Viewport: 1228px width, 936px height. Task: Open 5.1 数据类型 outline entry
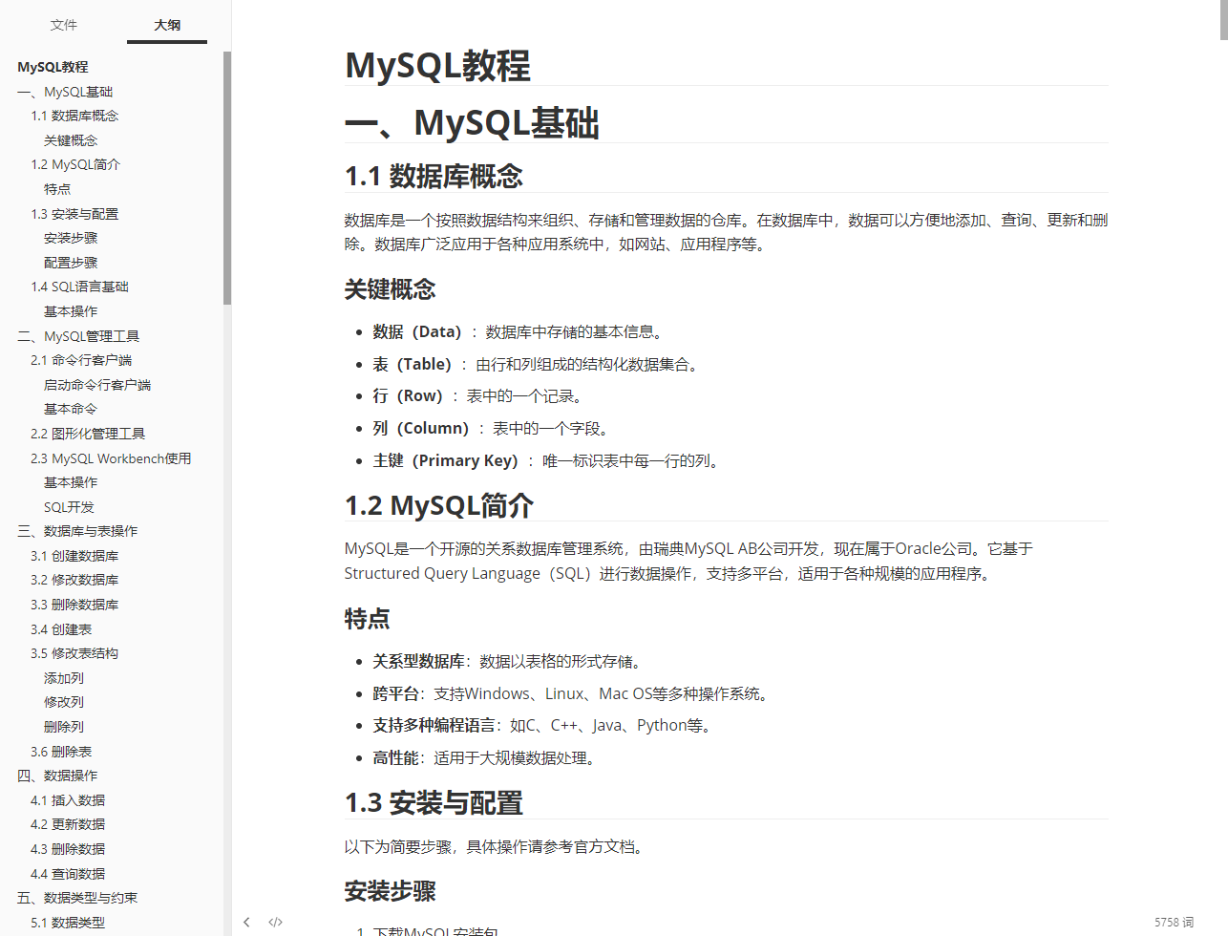(x=68, y=923)
